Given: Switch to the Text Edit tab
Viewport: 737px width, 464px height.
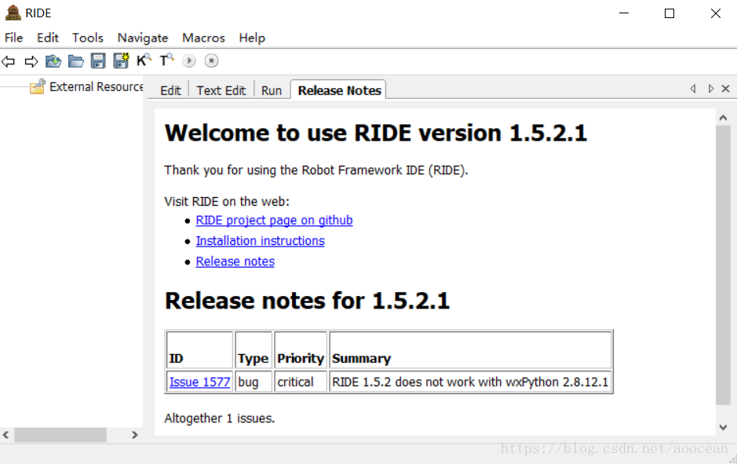Looking at the screenshot, I should coord(221,90).
